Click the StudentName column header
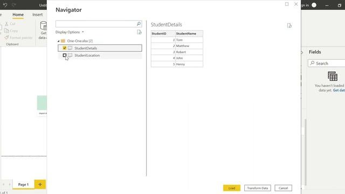345x194 pixels. point(189,33)
